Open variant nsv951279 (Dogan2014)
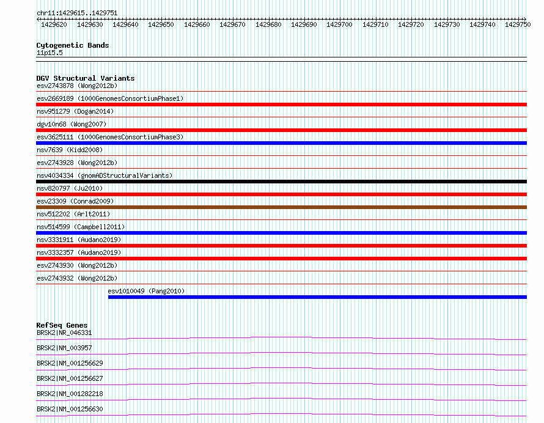 pyautogui.click(x=75, y=111)
